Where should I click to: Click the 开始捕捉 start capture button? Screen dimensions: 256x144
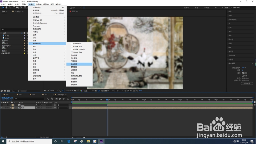(x=247, y=84)
